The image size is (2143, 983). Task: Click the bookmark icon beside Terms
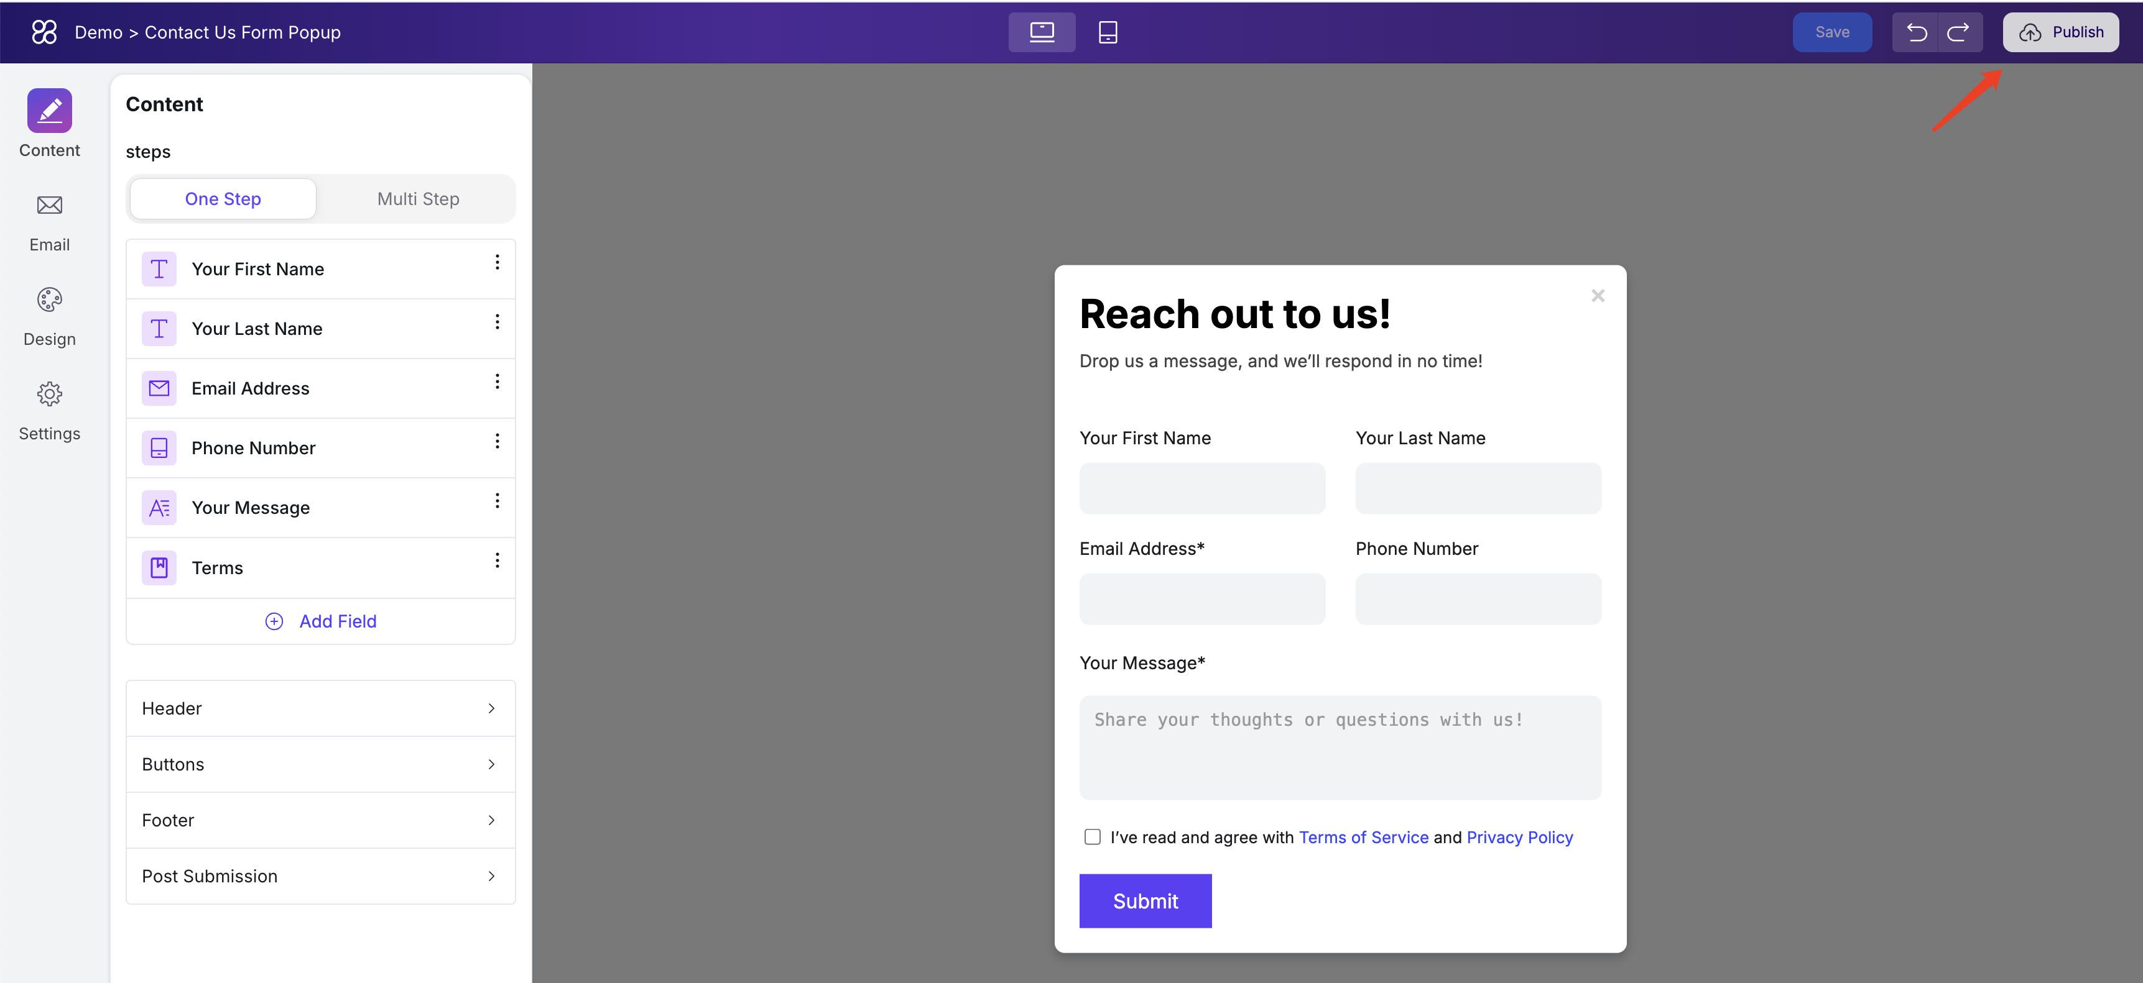click(x=159, y=567)
